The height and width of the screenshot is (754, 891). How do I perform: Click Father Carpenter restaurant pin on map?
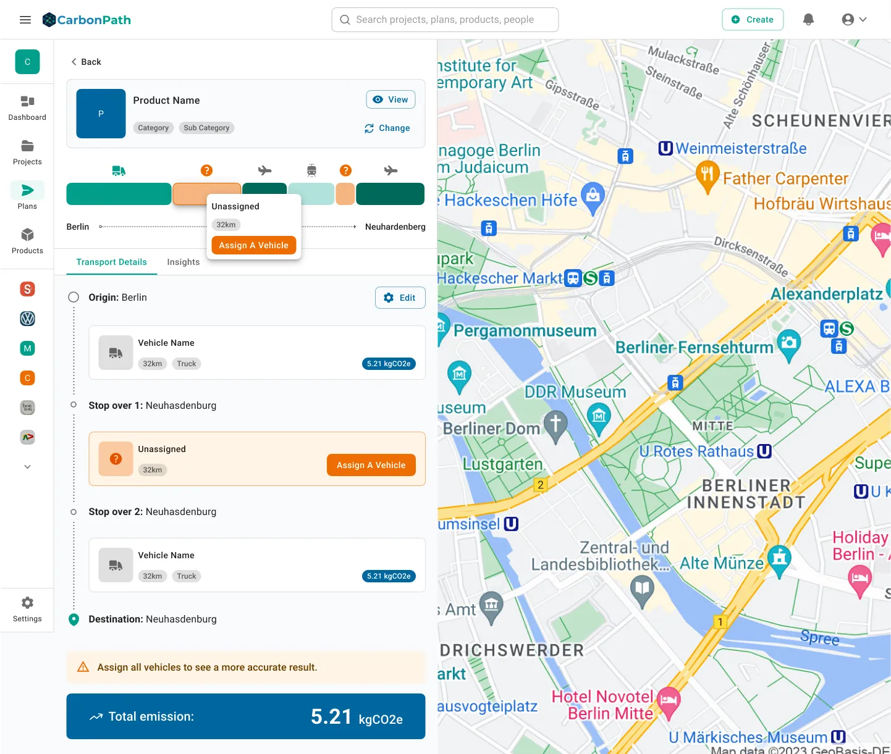coord(707,176)
